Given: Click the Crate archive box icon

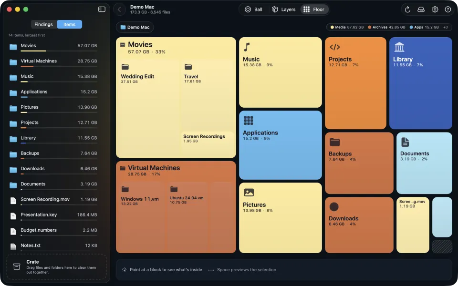Looking at the screenshot, I should tap(17, 266).
